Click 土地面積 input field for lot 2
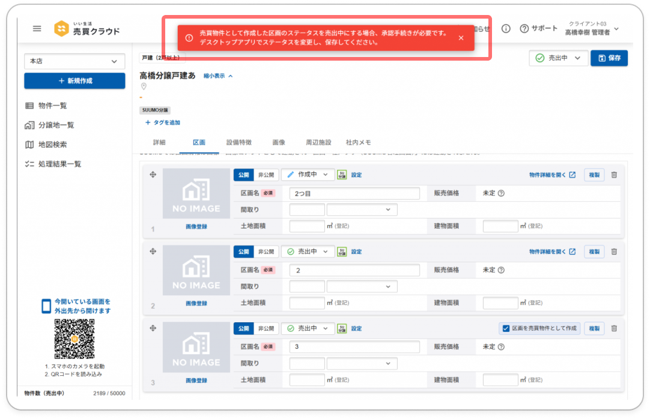 307,303
